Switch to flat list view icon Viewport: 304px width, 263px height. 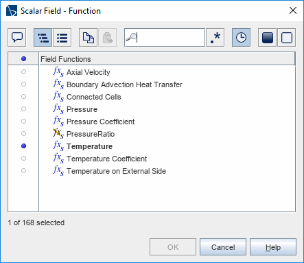[x=62, y=38]
